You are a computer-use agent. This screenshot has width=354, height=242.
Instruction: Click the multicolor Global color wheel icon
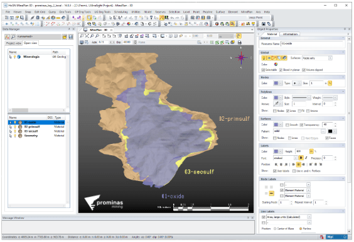276,65
